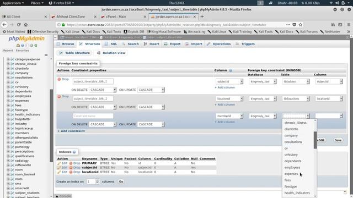This screenshot has height=198, width=353.
Task: Show more bookmarks chevron
Action: pyautogui.click(x=349, y=32)
